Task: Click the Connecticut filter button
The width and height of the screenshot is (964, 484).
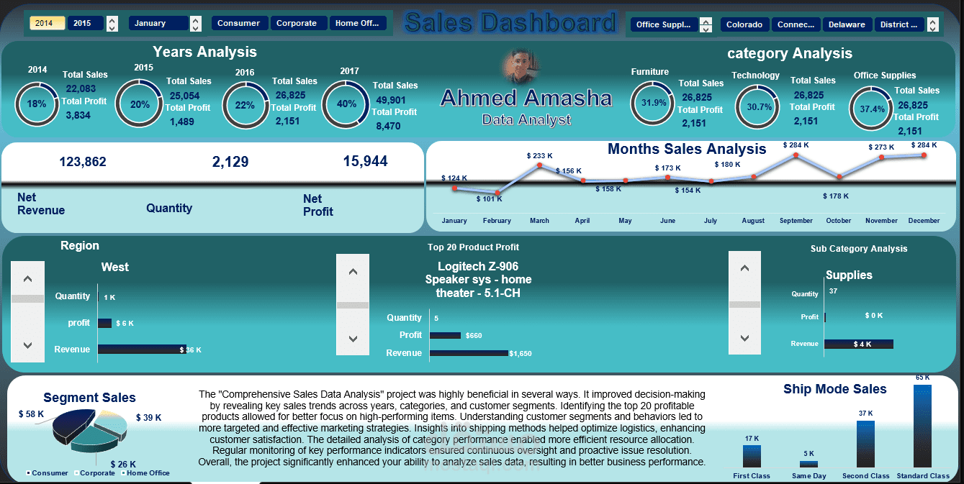Action: [x=796, y=24]
